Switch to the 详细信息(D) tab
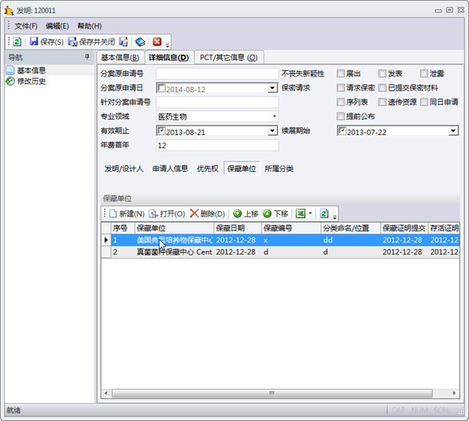The width and height of the screenshot is (469, 421). click(x=169, y=57)
